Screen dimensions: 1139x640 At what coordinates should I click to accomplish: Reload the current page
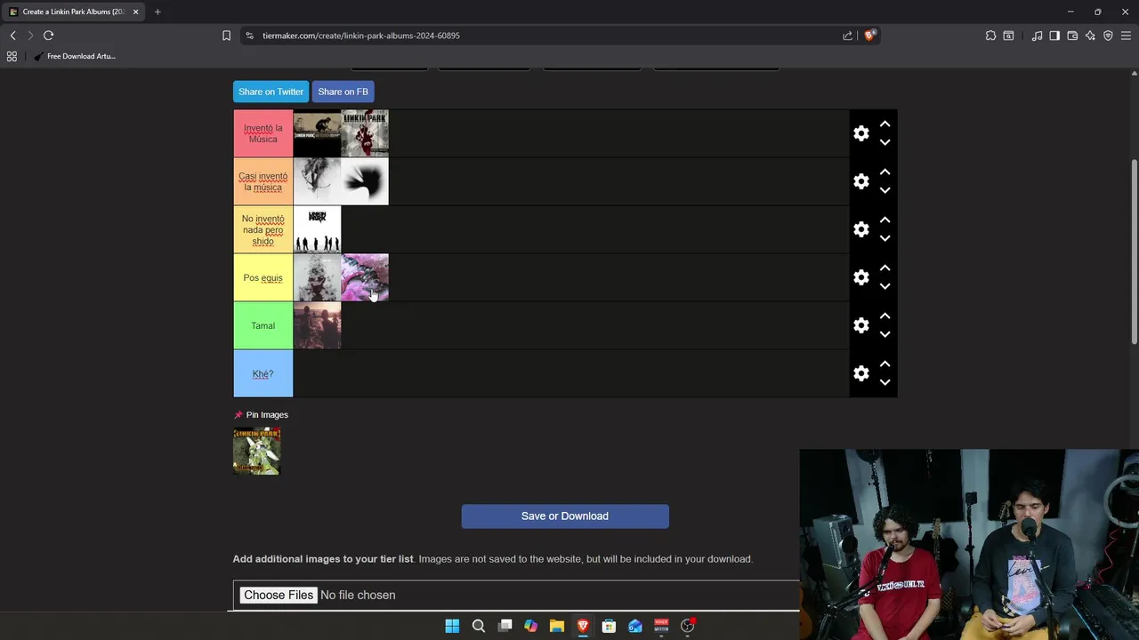point(48,36)
